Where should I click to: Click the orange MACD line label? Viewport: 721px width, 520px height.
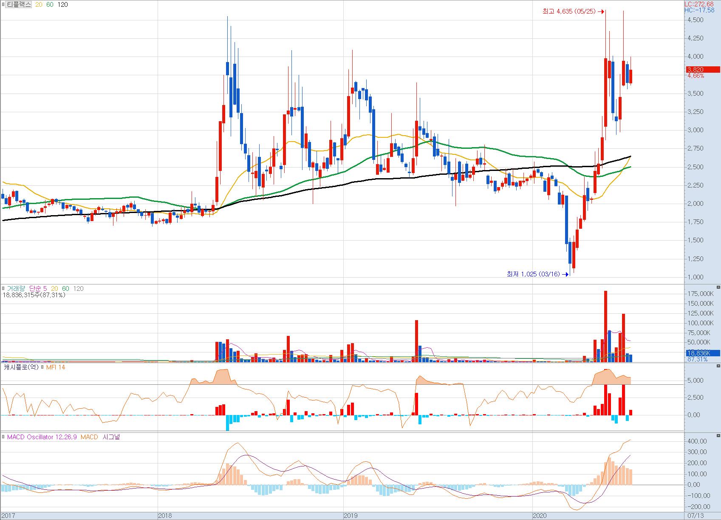pyautogui.click(x=89, y=437)
